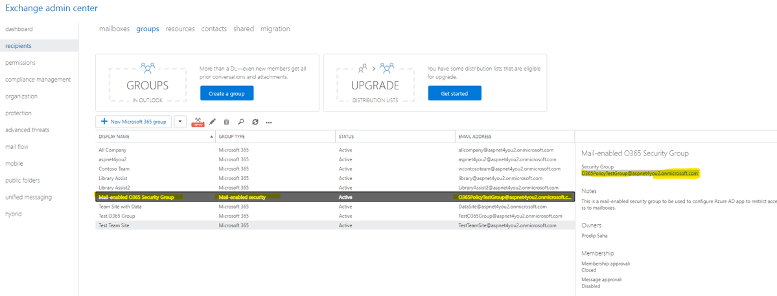Select the Library Assist2 group row
This screenshot has height=296, width=777.
click(335, 188)
